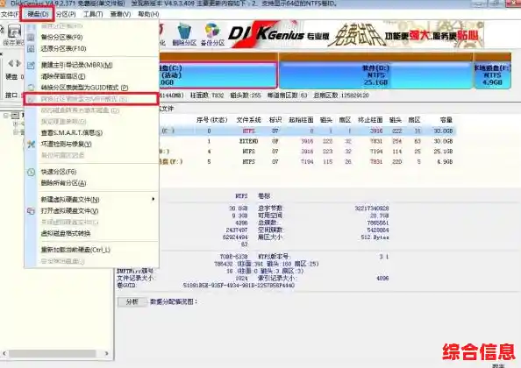Open the 帮助(H) menu
This screenshot has width=521, height=368.
(148, 14)
